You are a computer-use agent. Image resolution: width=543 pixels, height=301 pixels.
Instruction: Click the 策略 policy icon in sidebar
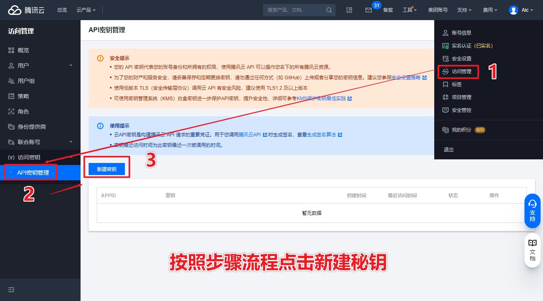click(x=11, y=96)
